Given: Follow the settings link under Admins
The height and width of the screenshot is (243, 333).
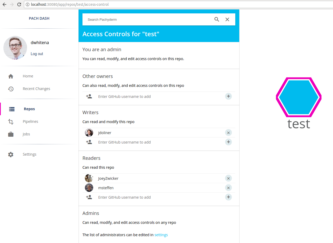Looking at the screenshot, I should (161, 235).
